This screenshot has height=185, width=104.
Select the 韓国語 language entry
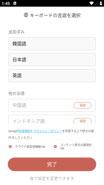tap(52, 44)
